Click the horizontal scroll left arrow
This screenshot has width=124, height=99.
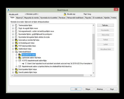(12, 75)
